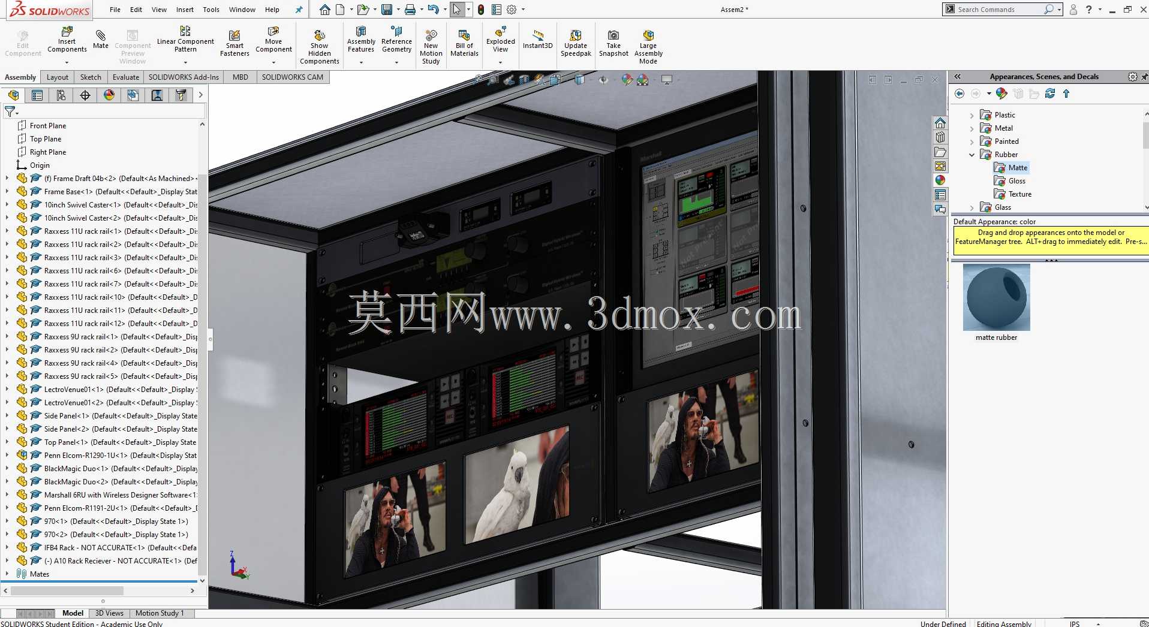Expand the Plastic appearances folder
Viewport: 1149px width, 627px height.
(x=972, y=115)
